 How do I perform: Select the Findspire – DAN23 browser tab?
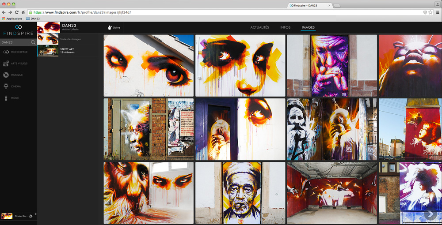310,6
